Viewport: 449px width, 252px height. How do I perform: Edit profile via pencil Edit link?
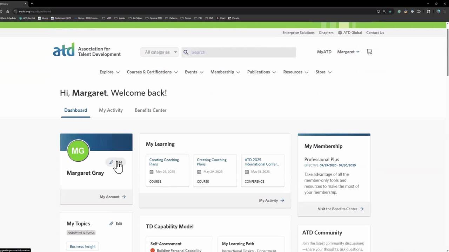(x=116, y=162)
